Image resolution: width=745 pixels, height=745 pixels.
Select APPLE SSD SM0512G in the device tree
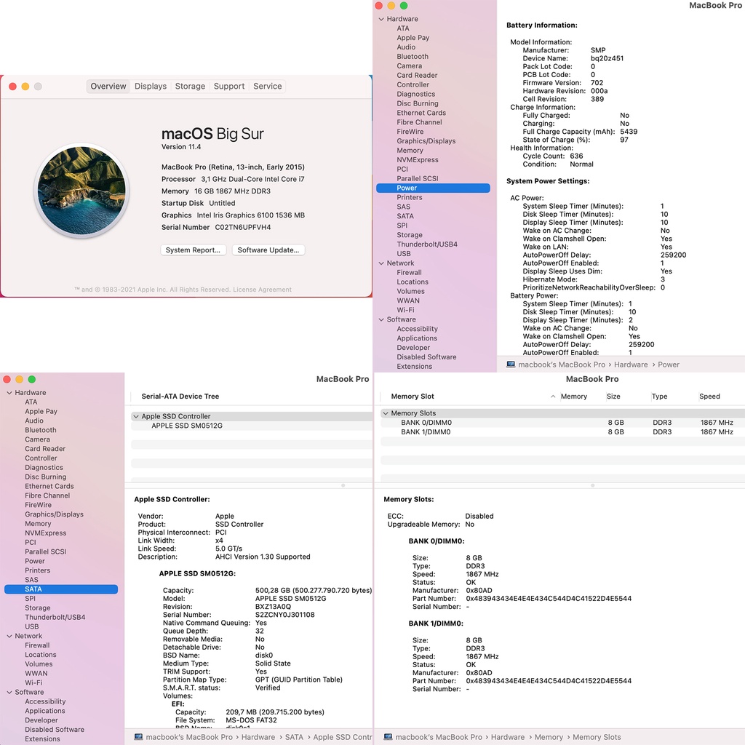[x=187, y=426]
